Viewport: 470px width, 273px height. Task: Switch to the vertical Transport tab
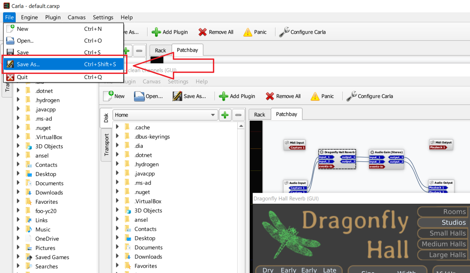click(x=106, y=145)
